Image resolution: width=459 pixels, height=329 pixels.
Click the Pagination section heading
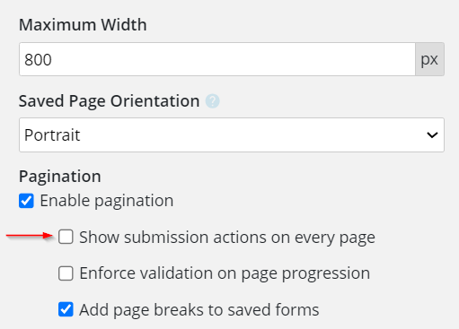tap(60, 177)
